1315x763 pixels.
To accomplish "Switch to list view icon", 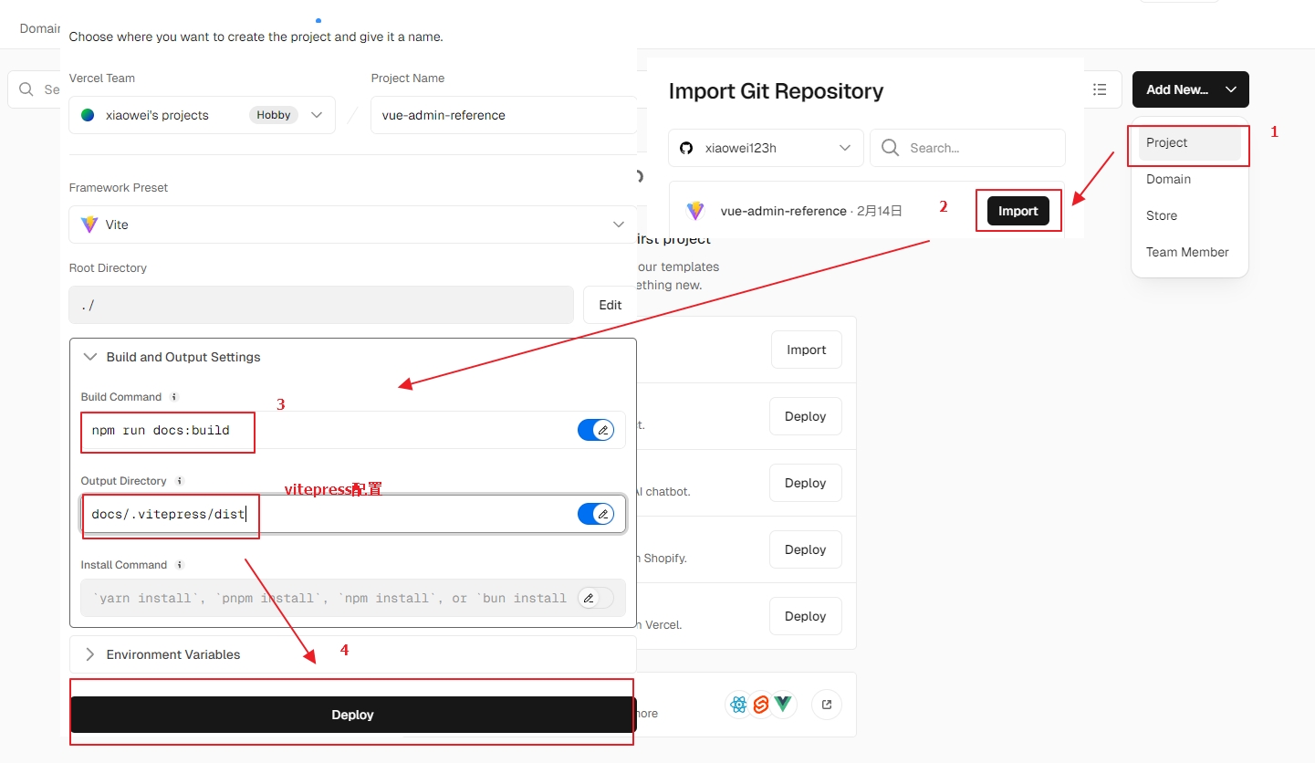I will 1100,89.
